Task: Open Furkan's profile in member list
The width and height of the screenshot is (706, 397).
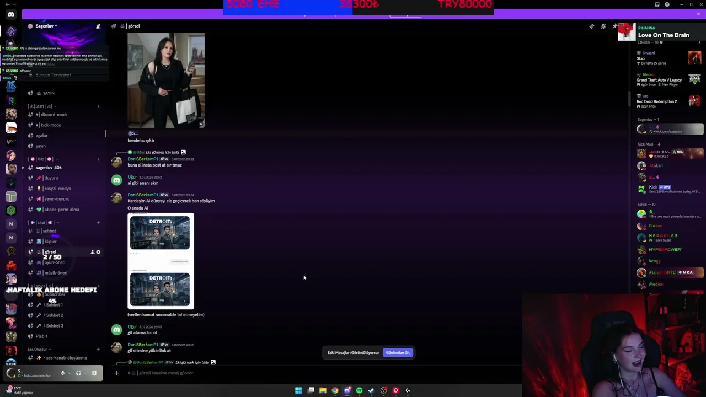Action: [670, 226]
